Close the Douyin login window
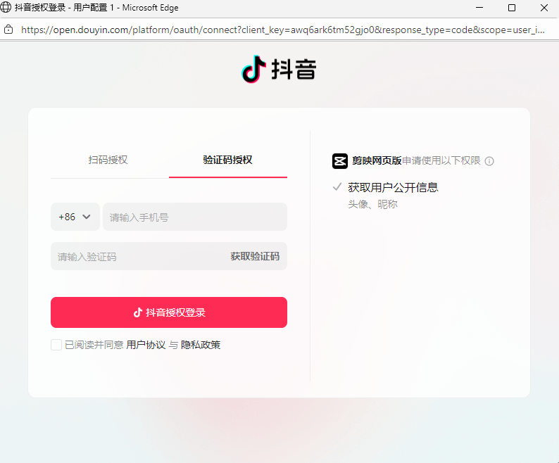Image resolution: width=559 pixels, height=463 pixels. [544, 8]
